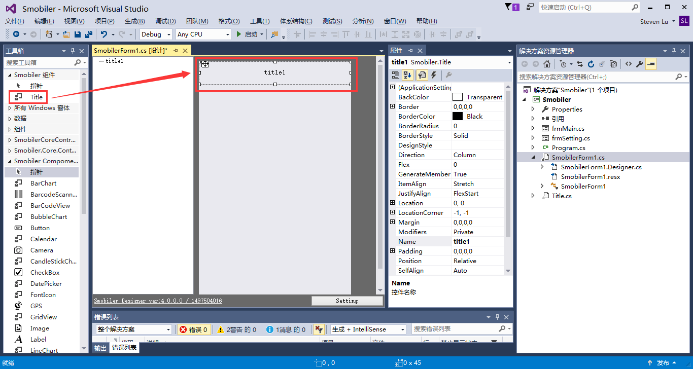Image resolution: width=693 pixels, height=369 pixels.
Task: Open the 调试(D) menu
Action: coord(165,21)
